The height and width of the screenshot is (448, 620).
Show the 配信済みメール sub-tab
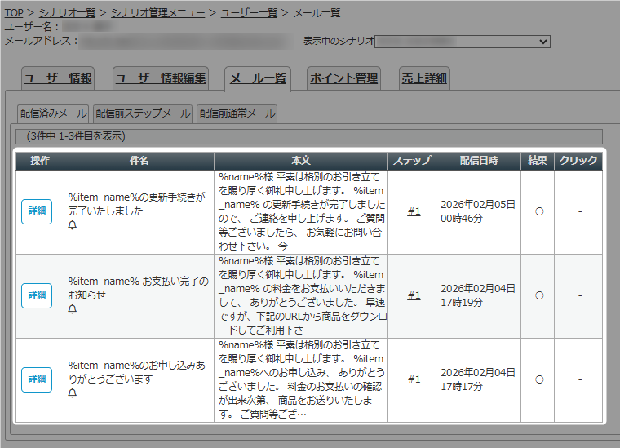click(x=54, y=113)
